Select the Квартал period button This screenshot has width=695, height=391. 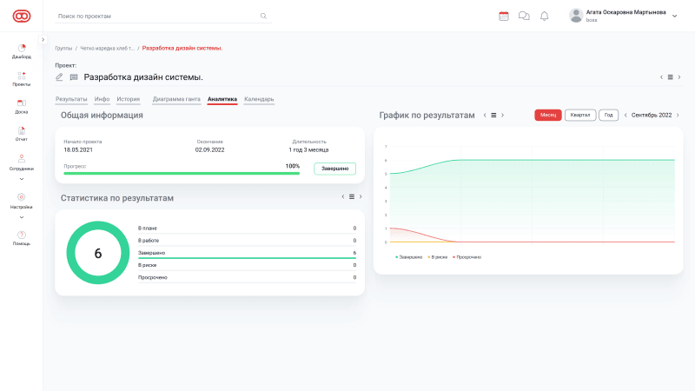click(579, 115)
